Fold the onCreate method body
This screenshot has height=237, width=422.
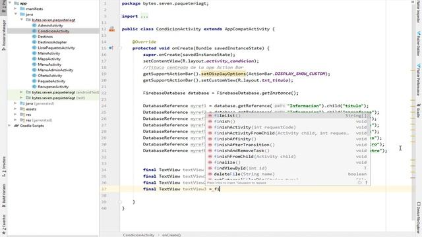120,48
